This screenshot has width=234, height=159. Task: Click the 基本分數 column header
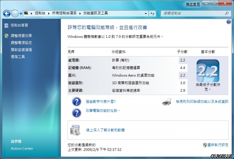click(208, 52)
